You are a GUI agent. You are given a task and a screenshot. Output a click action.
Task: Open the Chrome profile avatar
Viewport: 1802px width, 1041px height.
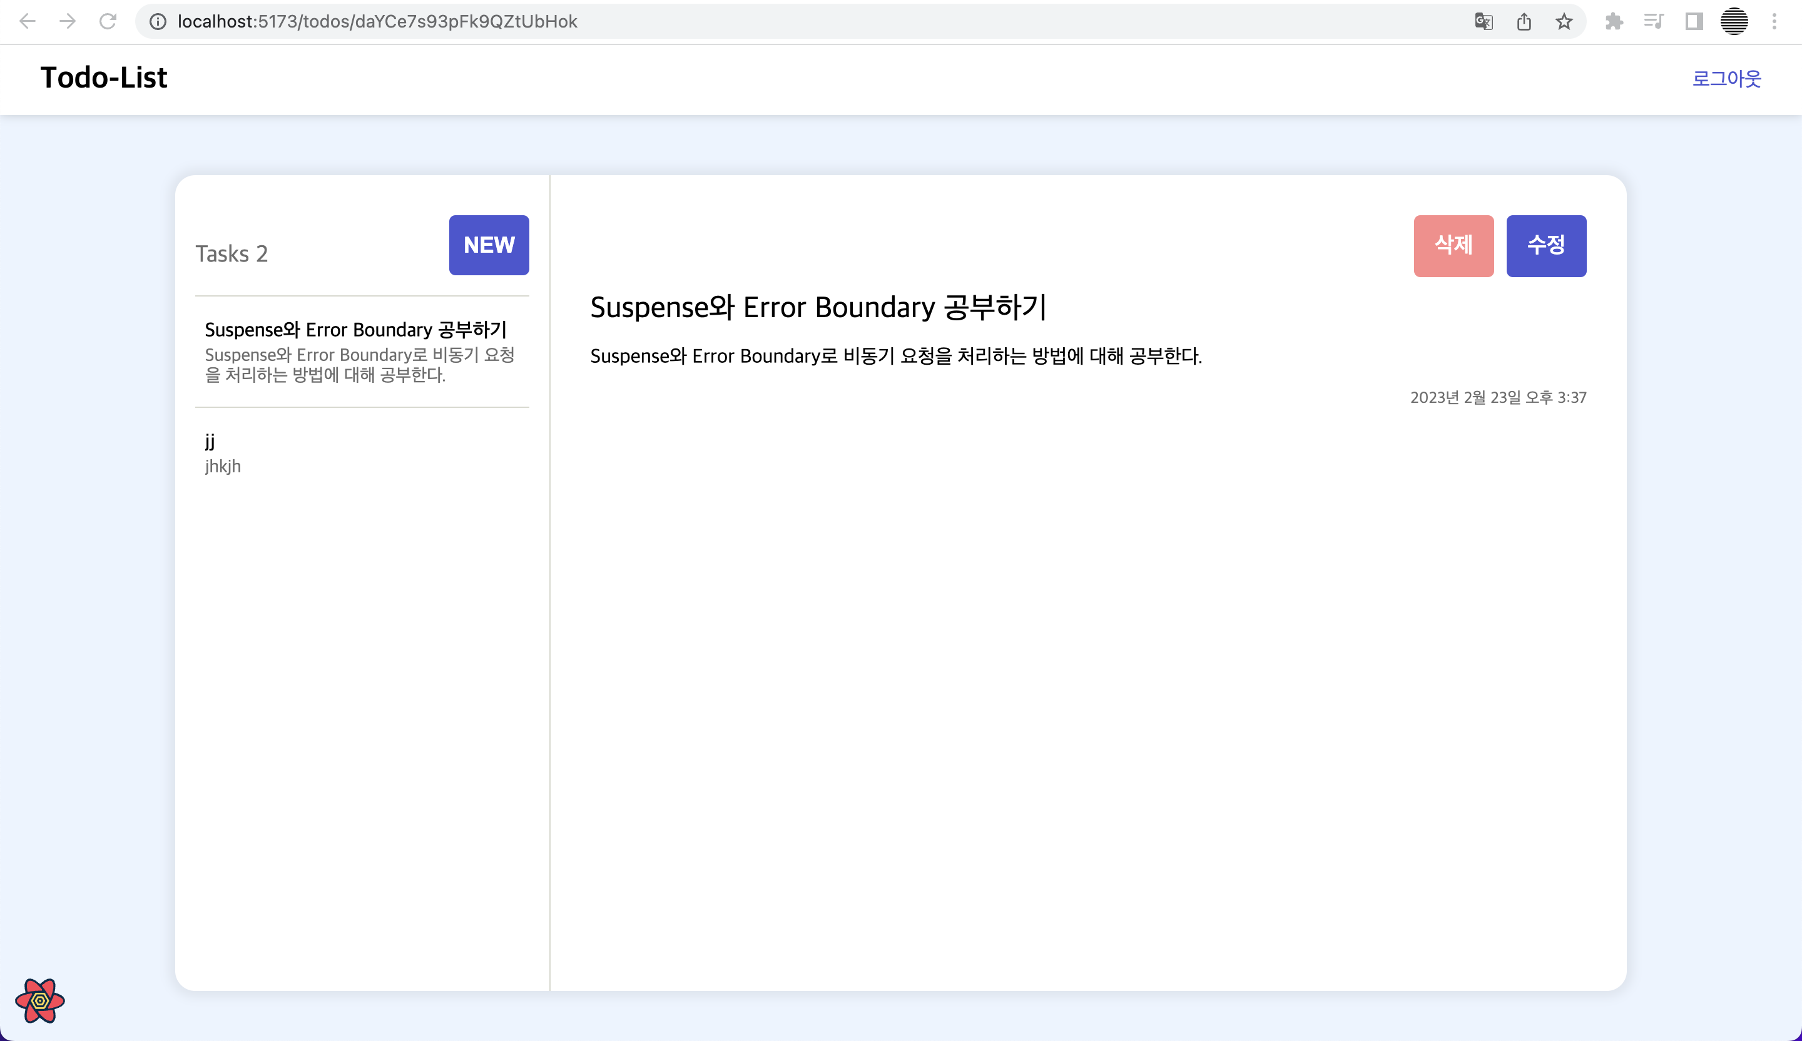click(1734, 21)
